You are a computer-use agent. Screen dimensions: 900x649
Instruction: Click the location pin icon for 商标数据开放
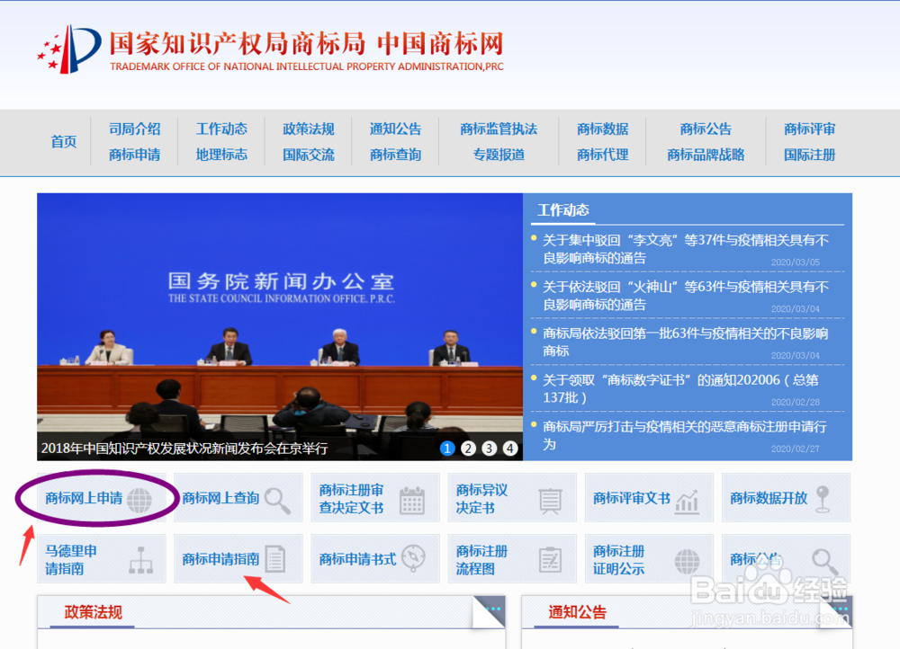click(823, 500)
